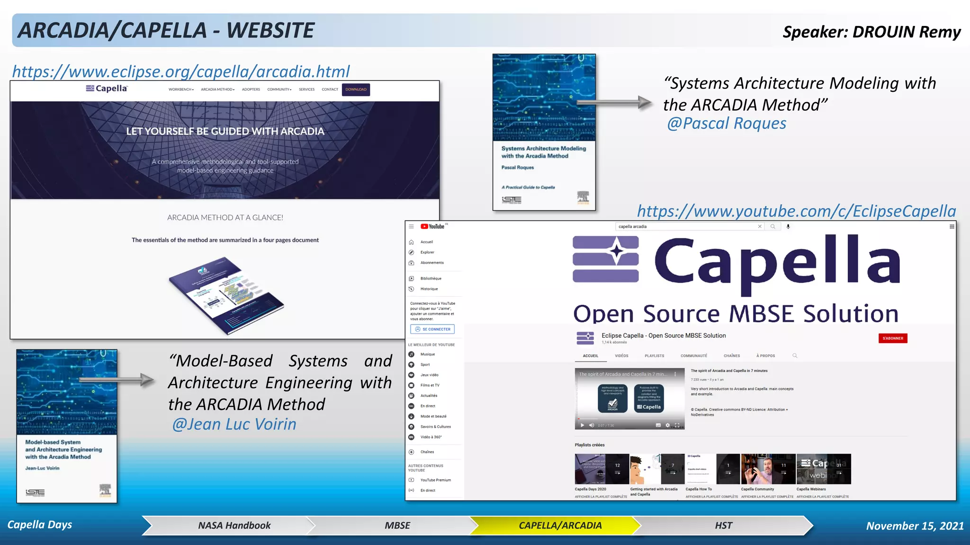Play the featured video

(x=582, y=425)
